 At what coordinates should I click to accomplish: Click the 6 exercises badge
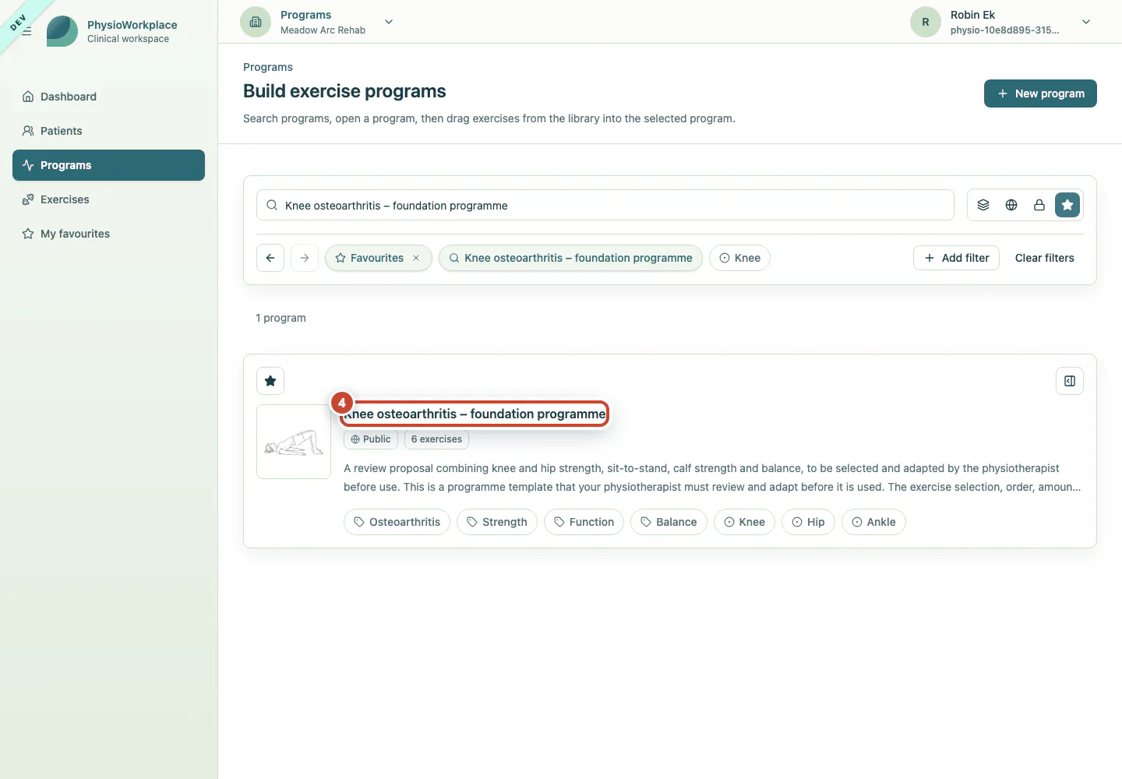[436, 439]
